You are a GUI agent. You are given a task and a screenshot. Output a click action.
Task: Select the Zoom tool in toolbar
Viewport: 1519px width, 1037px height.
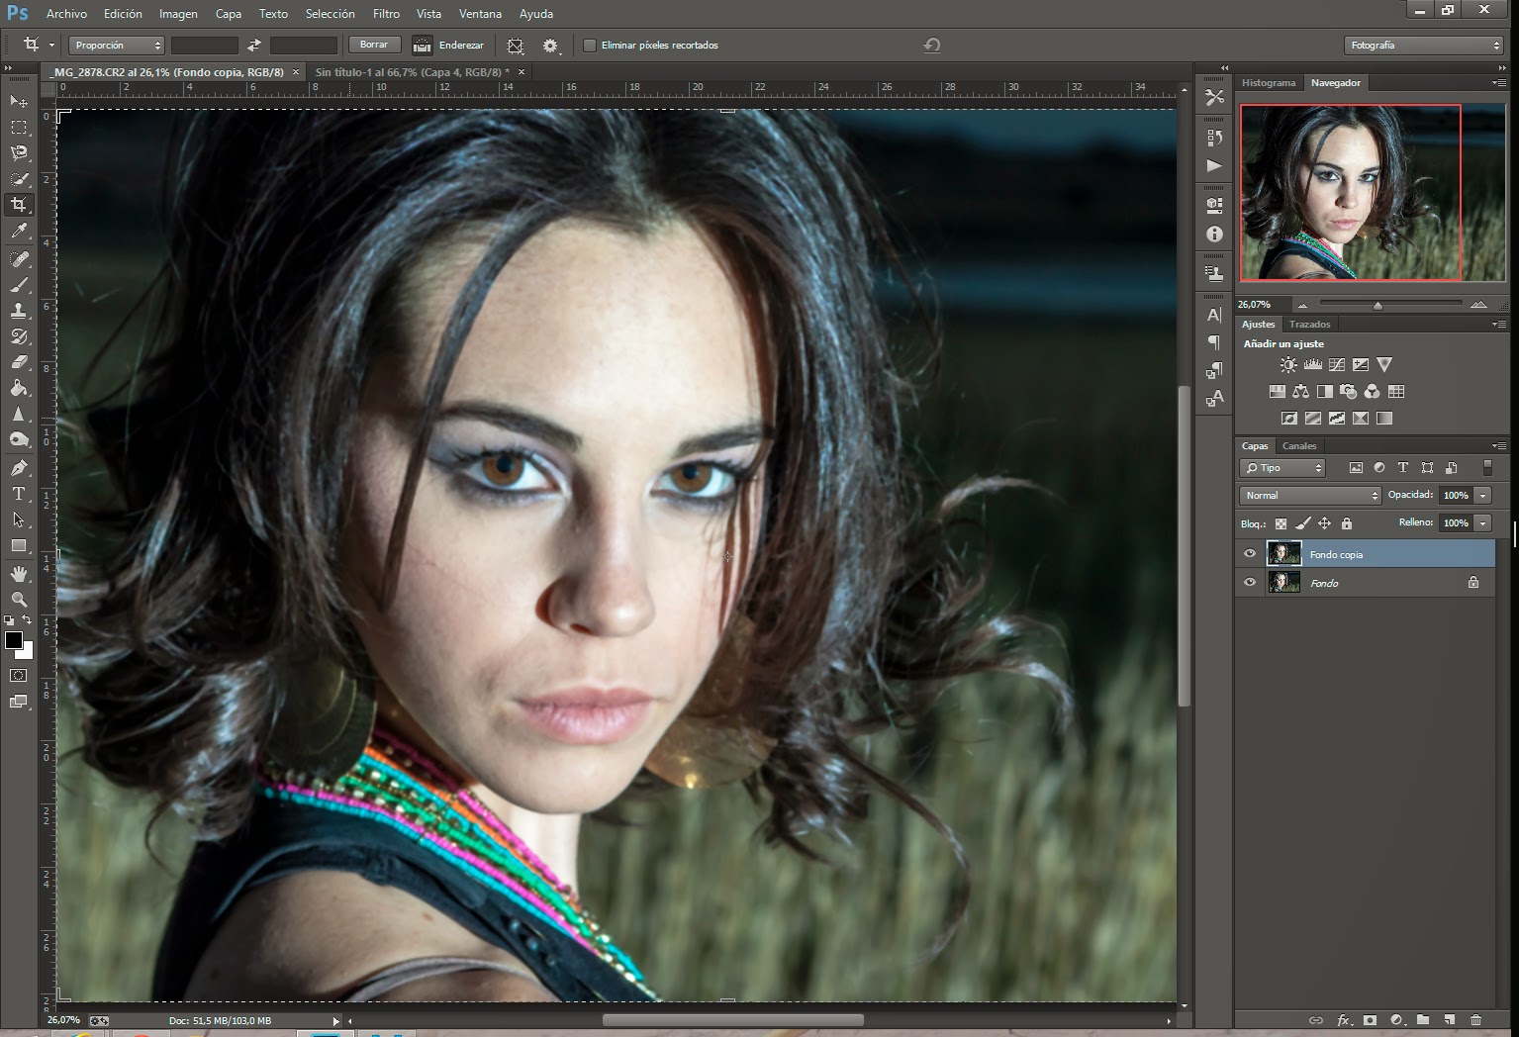(x=19, y=600)
